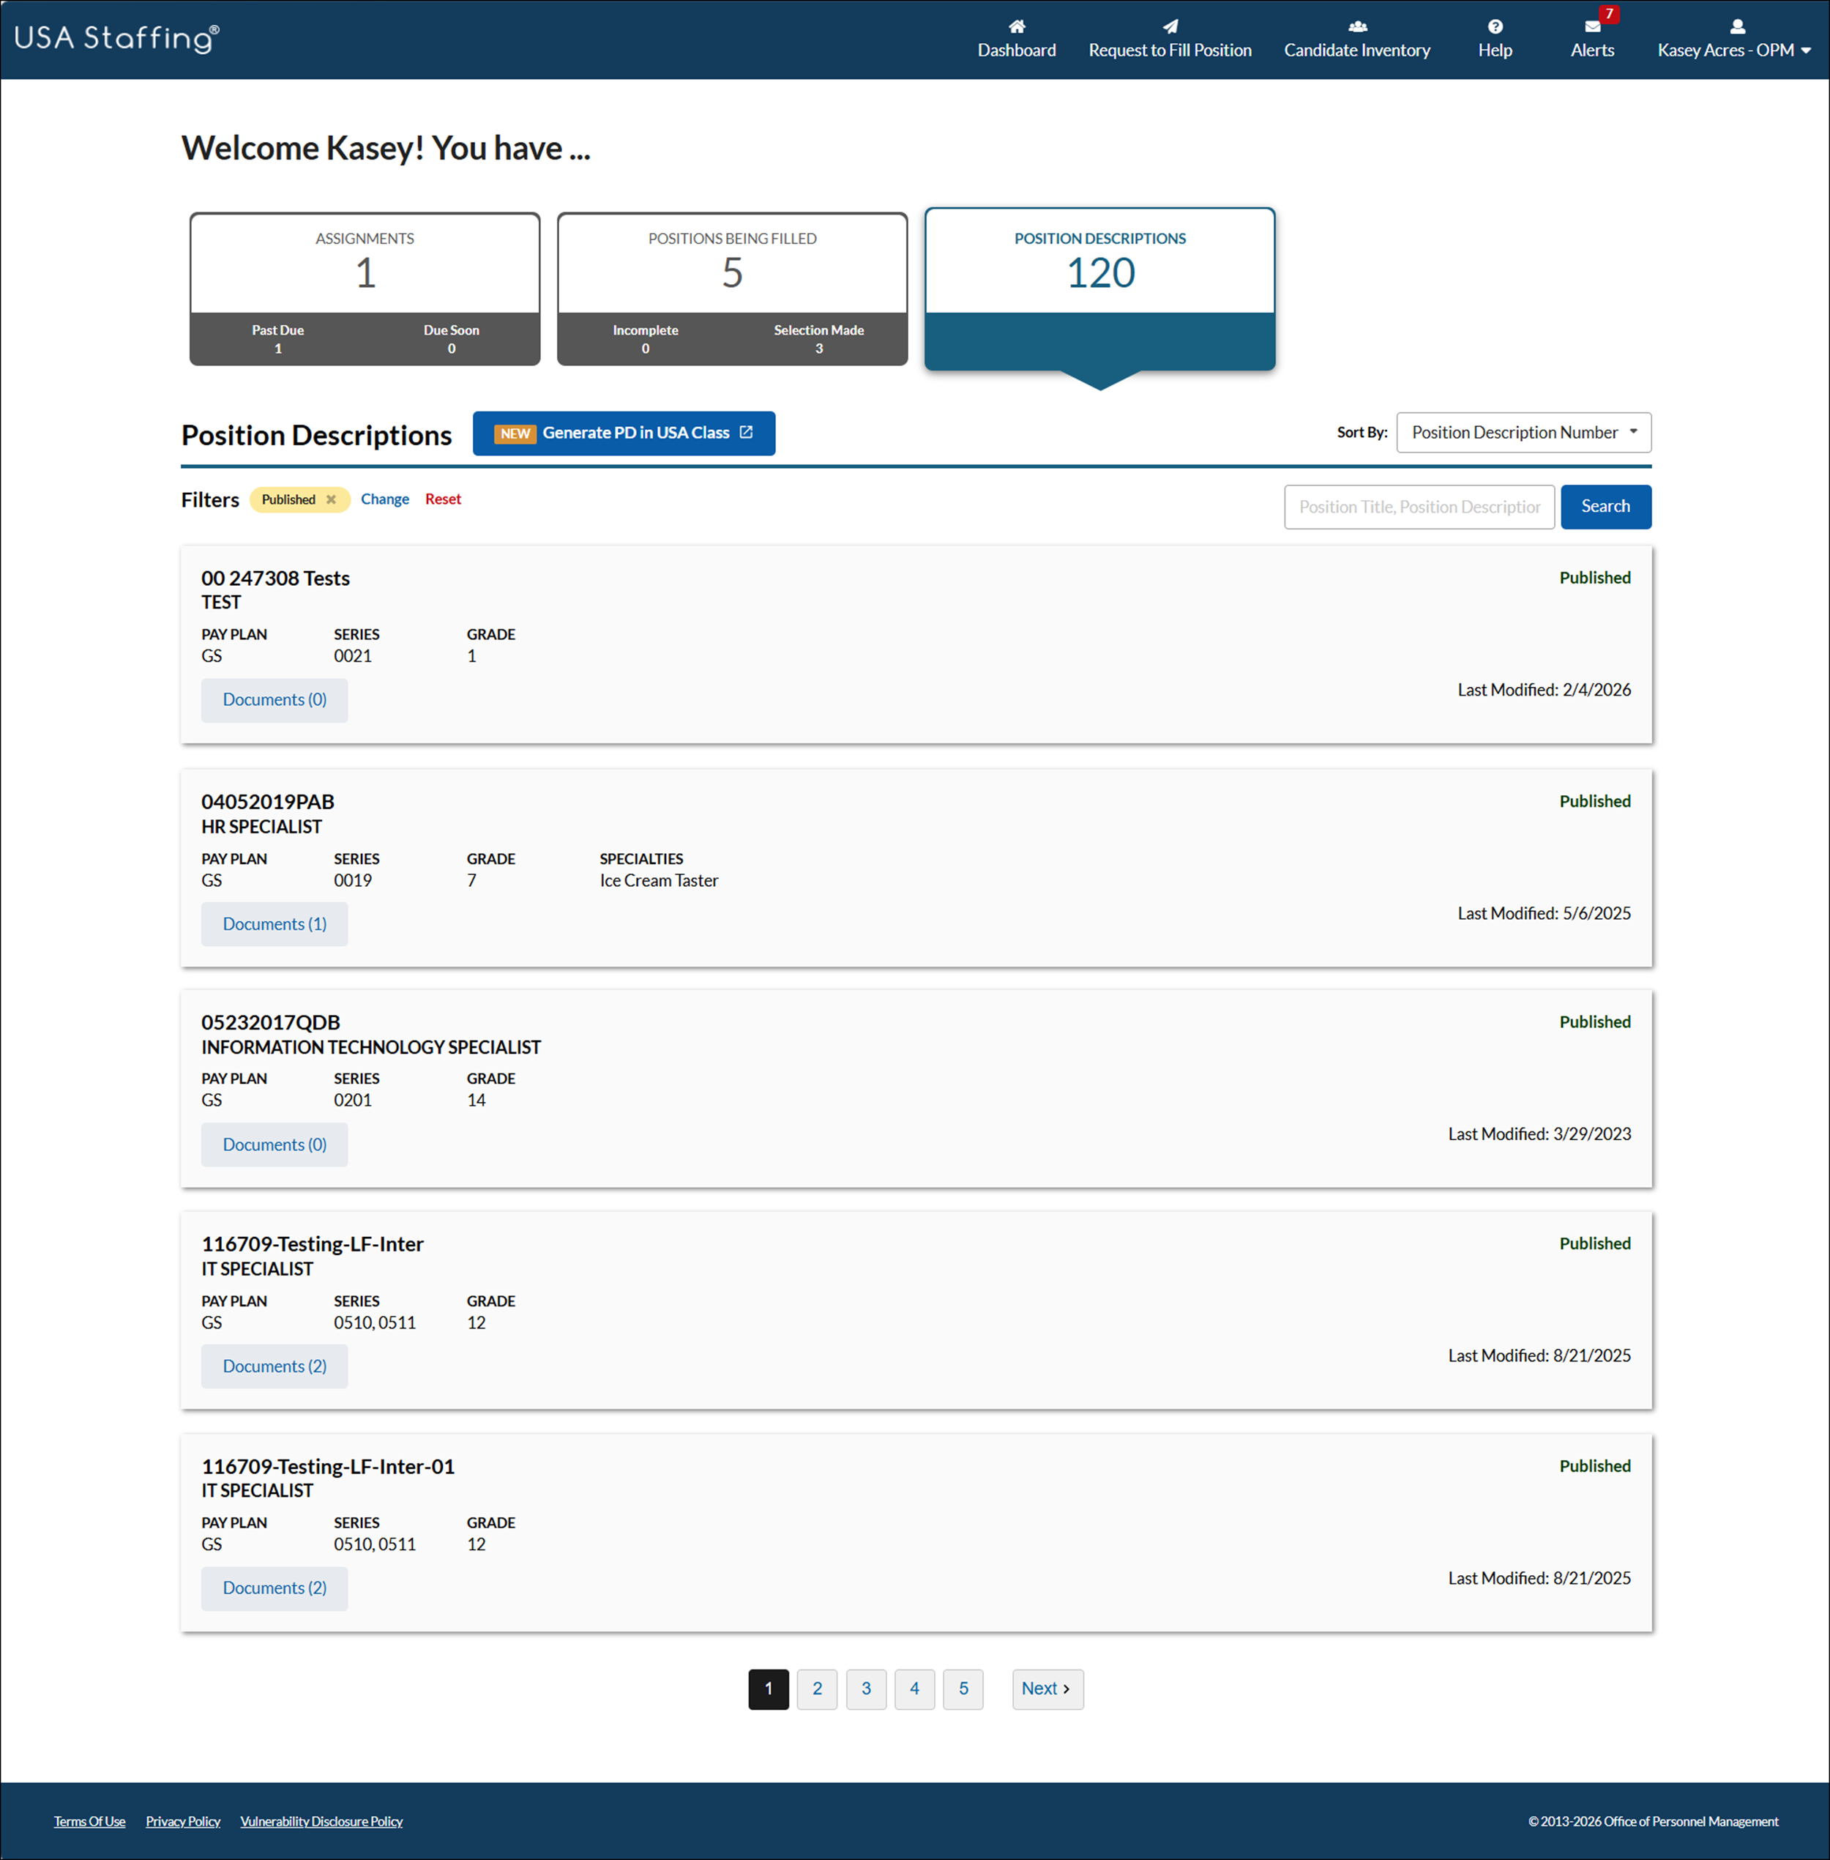
Task: Open position 04052019PAB
Action: pos(267,801)
